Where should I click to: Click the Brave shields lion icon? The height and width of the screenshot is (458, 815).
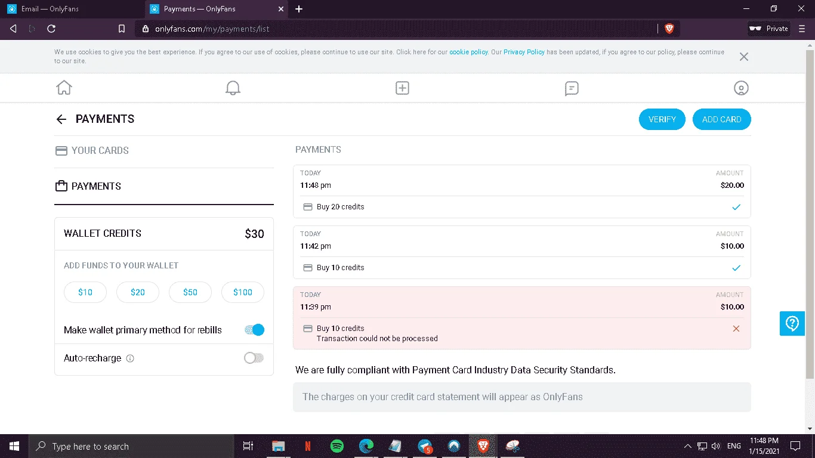669,29
